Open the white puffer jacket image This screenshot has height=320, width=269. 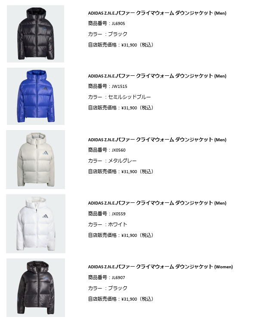36,224
